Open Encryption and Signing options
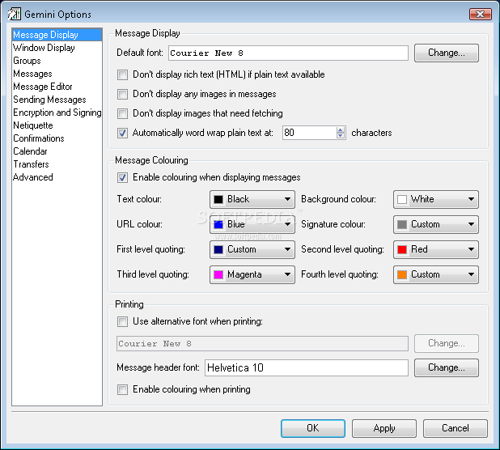 (57, 112)
